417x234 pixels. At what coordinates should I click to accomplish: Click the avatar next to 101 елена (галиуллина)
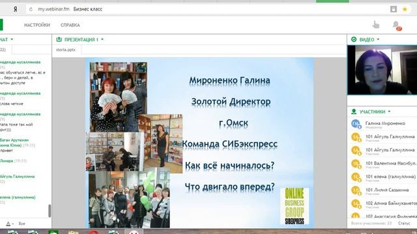[x=356, y=177]
